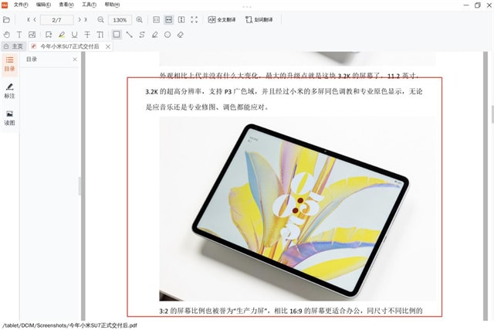This screenshot has height=330, width=494.
Task: Click the file path text in status bar
Action: click(x=69, y=325)
